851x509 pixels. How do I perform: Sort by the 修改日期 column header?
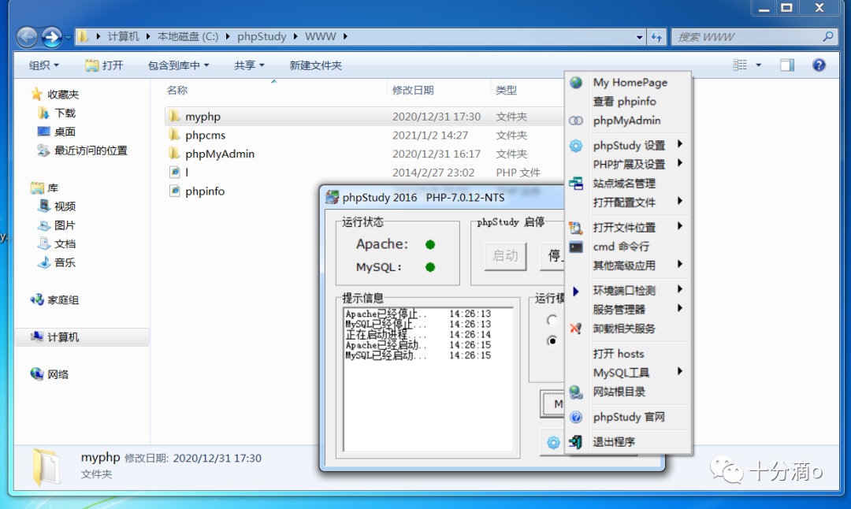(413, 90)
